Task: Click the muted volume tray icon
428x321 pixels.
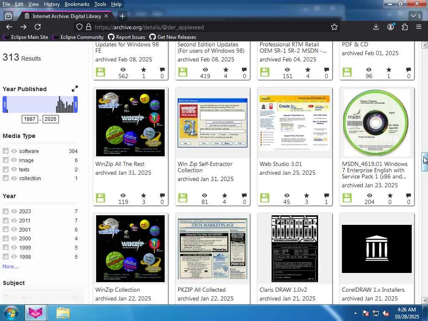Action: [x=386, y=313]
